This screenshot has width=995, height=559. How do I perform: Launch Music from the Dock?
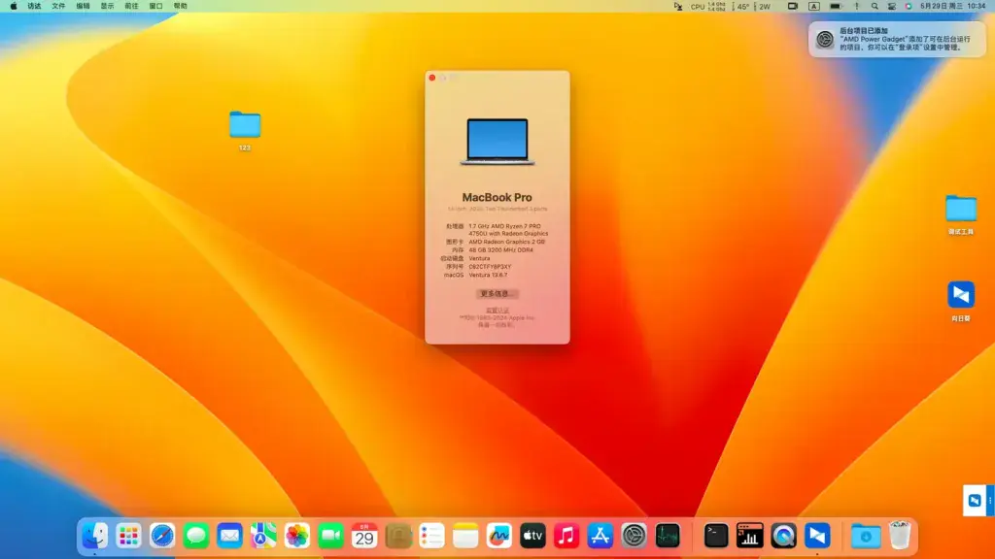(x=566, y=536)
